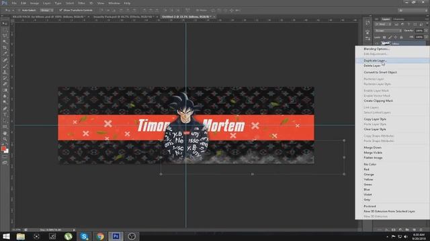Click the foreground color swatch
The image size is (430, 241).
(x=3, y=149)
